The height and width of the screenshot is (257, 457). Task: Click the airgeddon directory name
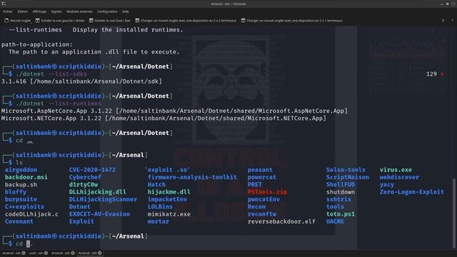[x=21, y=170]
